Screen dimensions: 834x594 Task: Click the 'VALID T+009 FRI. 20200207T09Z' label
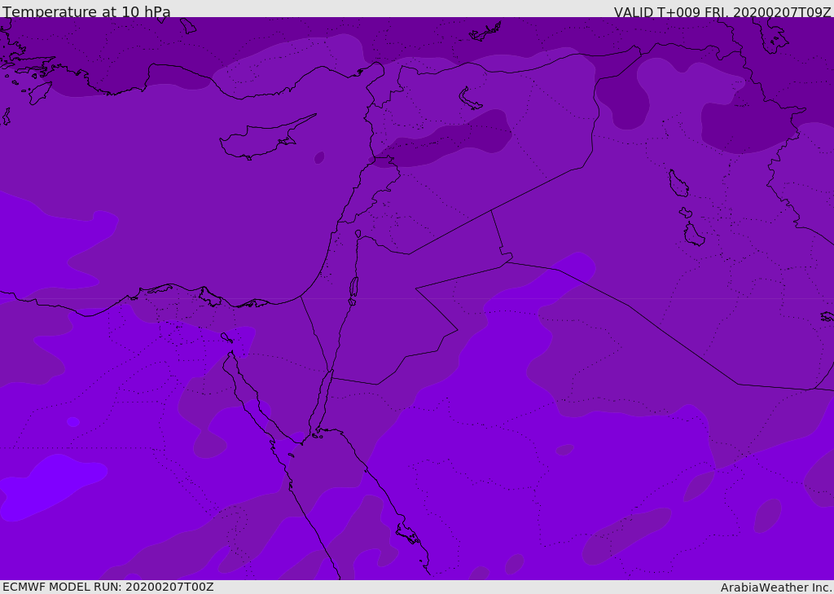[722, 11]
